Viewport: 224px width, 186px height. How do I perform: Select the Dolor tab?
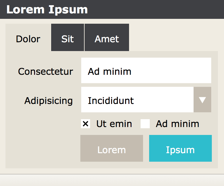point(28,39)
